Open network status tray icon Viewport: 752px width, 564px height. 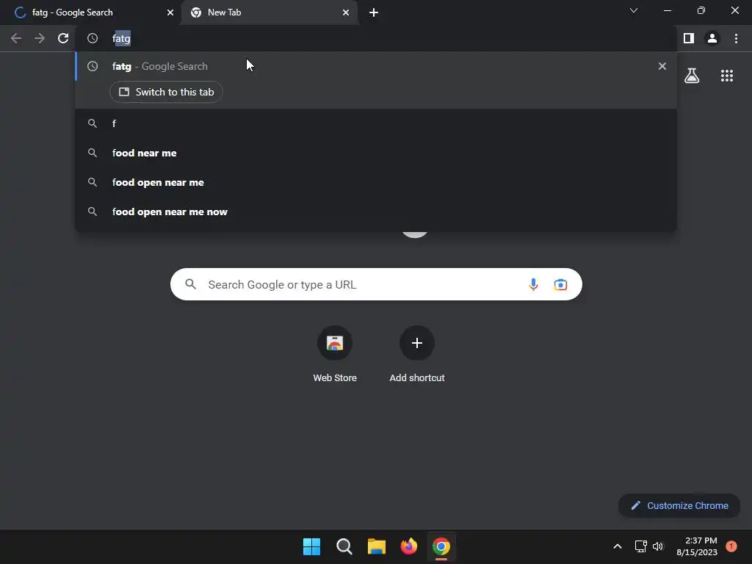pos(640,546)
